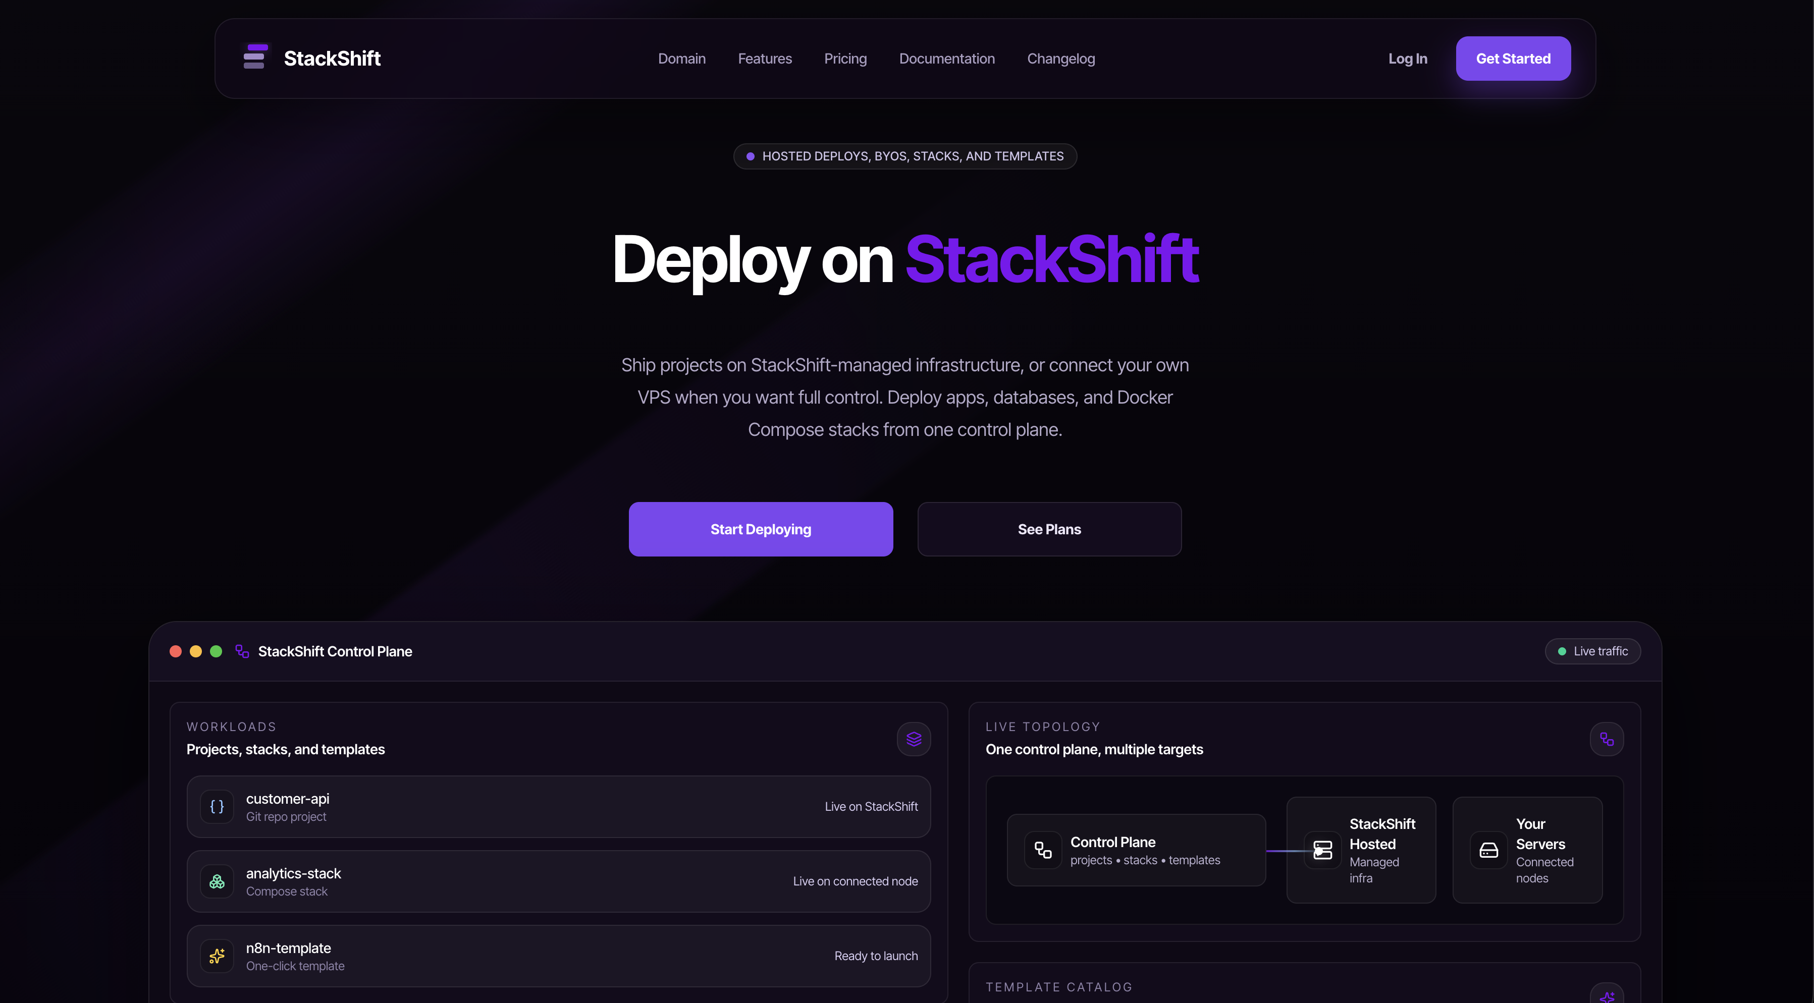This screenshot has height=1003, width=1814.
Task: Open the Domain nav item
Action: click(682, 59)
